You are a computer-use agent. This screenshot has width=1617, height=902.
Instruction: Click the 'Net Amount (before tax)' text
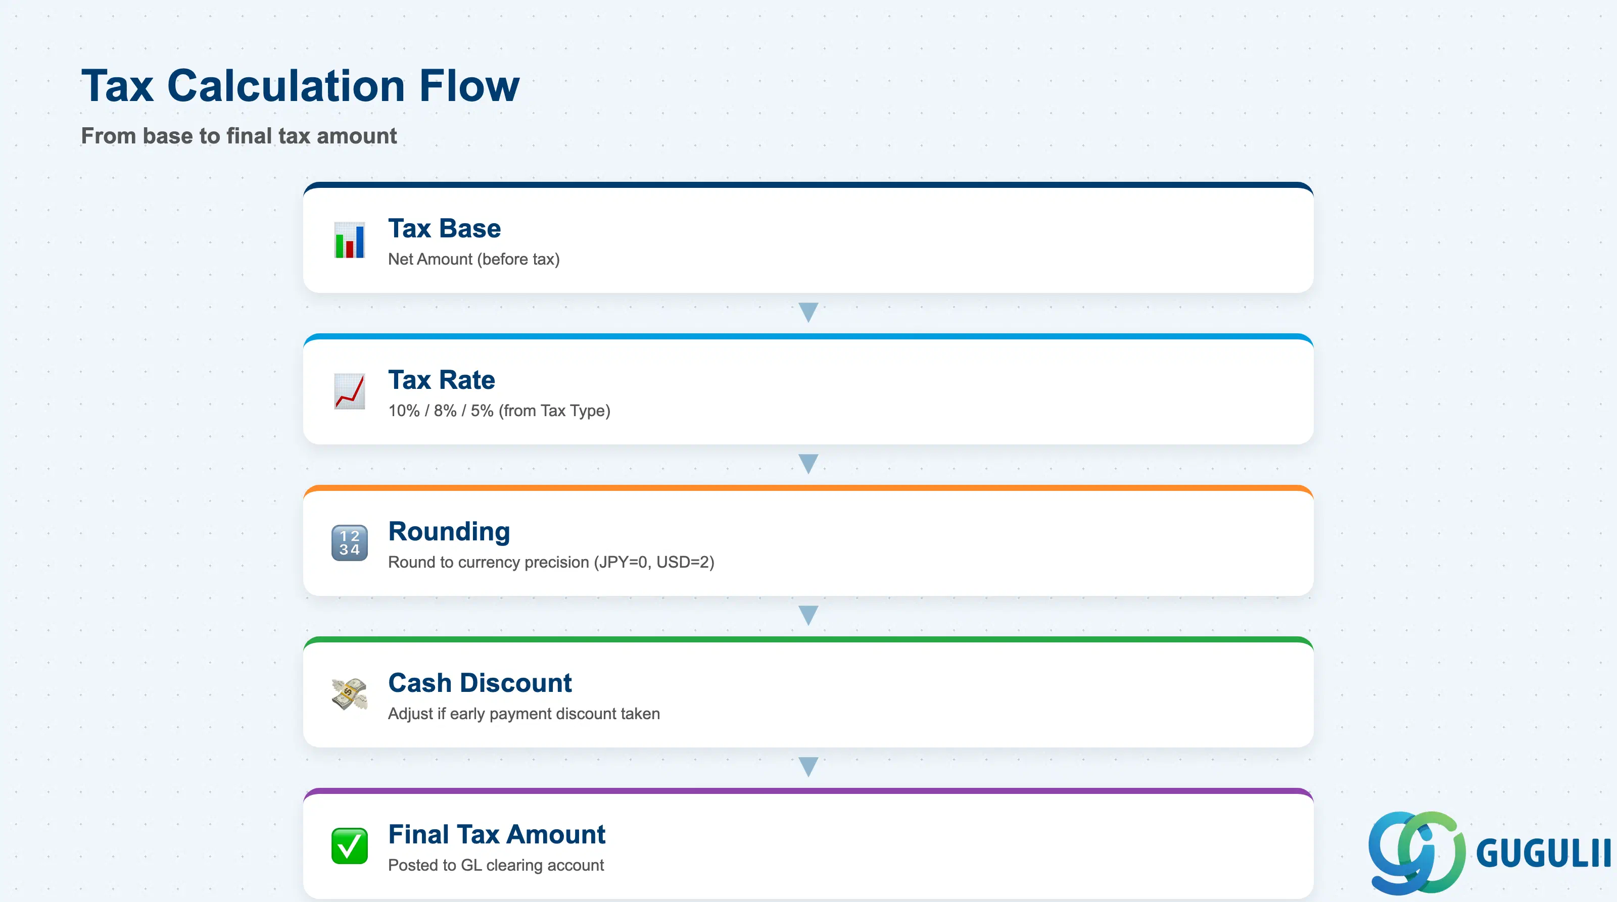[474, 259]
